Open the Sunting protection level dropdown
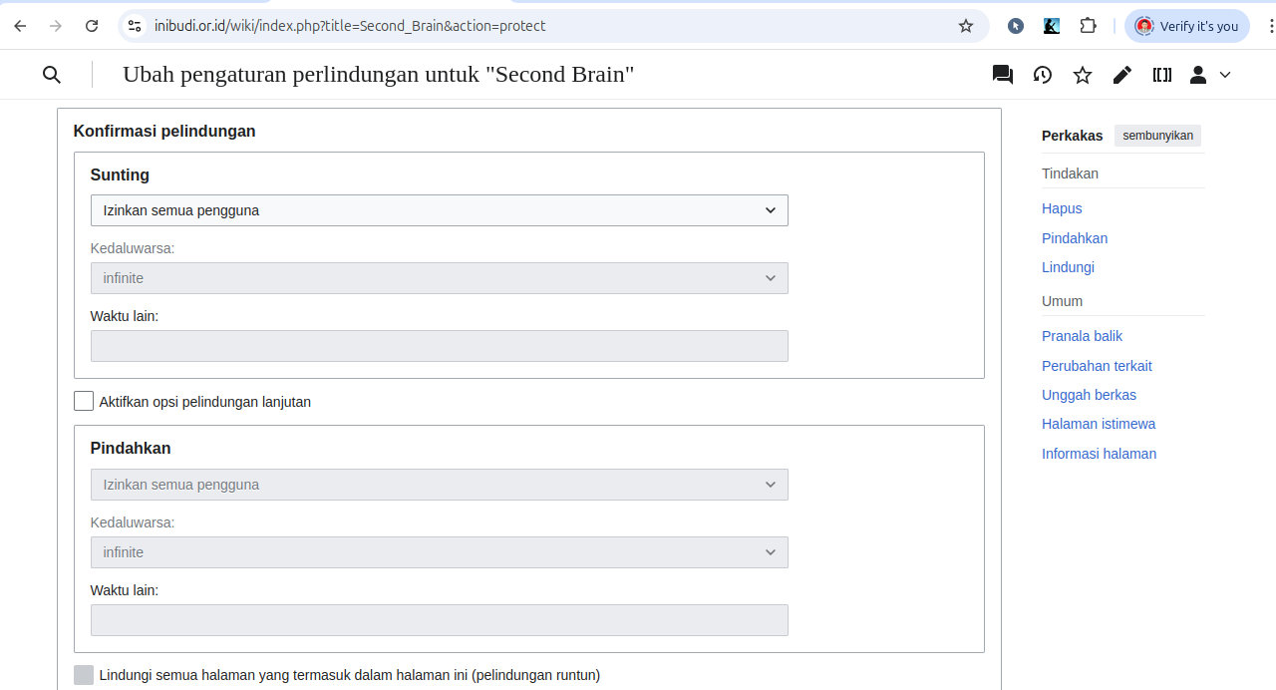Screen dimensions: 1276x690 point(439,210)
